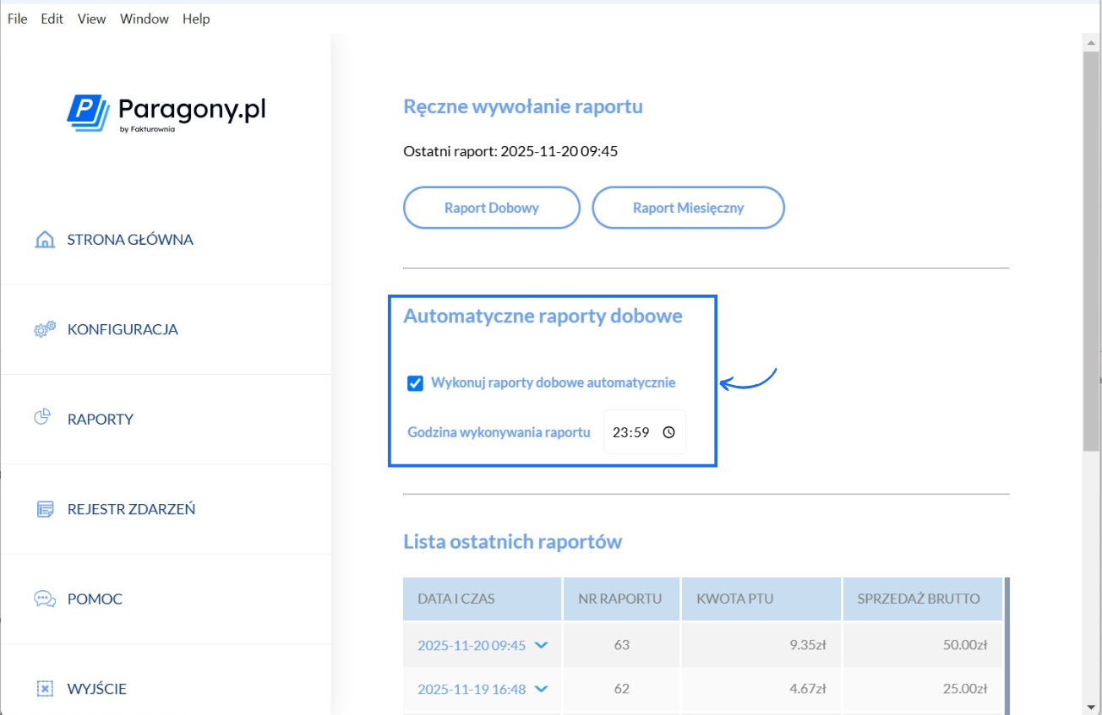Click the Rejestr Zdarzeń document icon

pos(44,508)
